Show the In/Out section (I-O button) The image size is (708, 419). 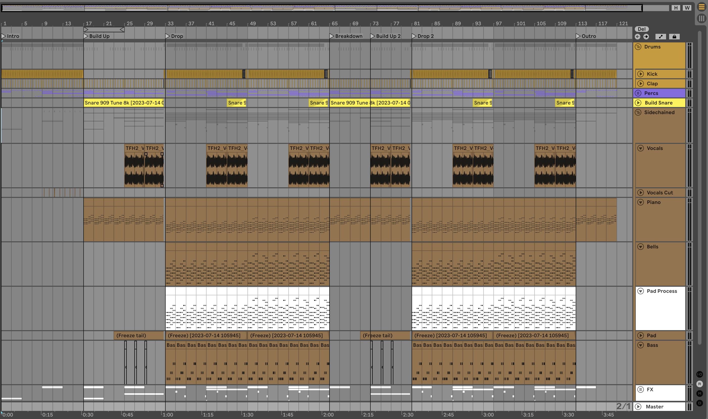point(699,374)
